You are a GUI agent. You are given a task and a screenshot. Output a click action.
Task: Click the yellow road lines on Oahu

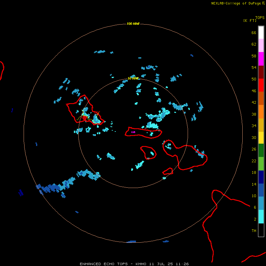pyautogui.click(x=87, y=117)
